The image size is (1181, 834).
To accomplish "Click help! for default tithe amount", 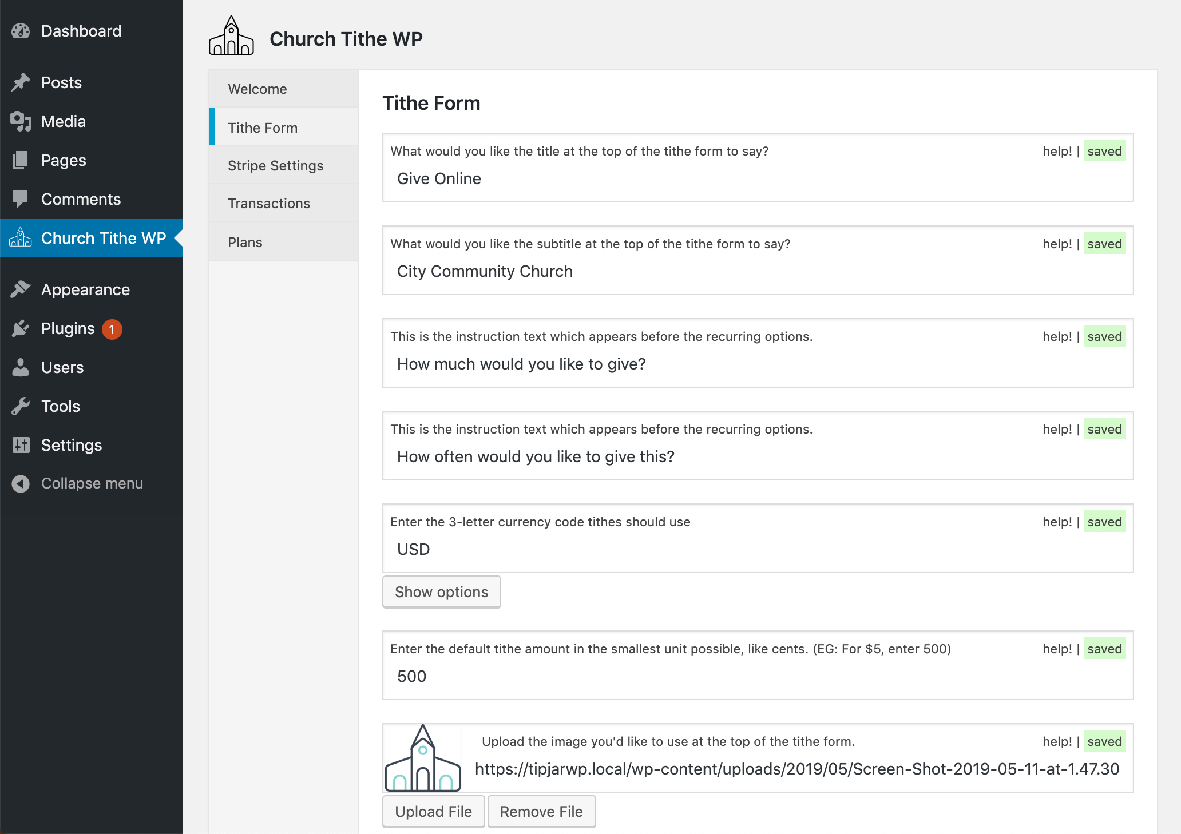I will coord(1057,649).
